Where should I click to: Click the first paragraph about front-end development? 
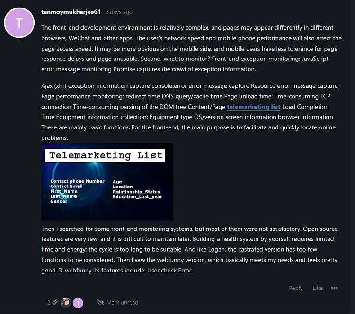(191, 48)
